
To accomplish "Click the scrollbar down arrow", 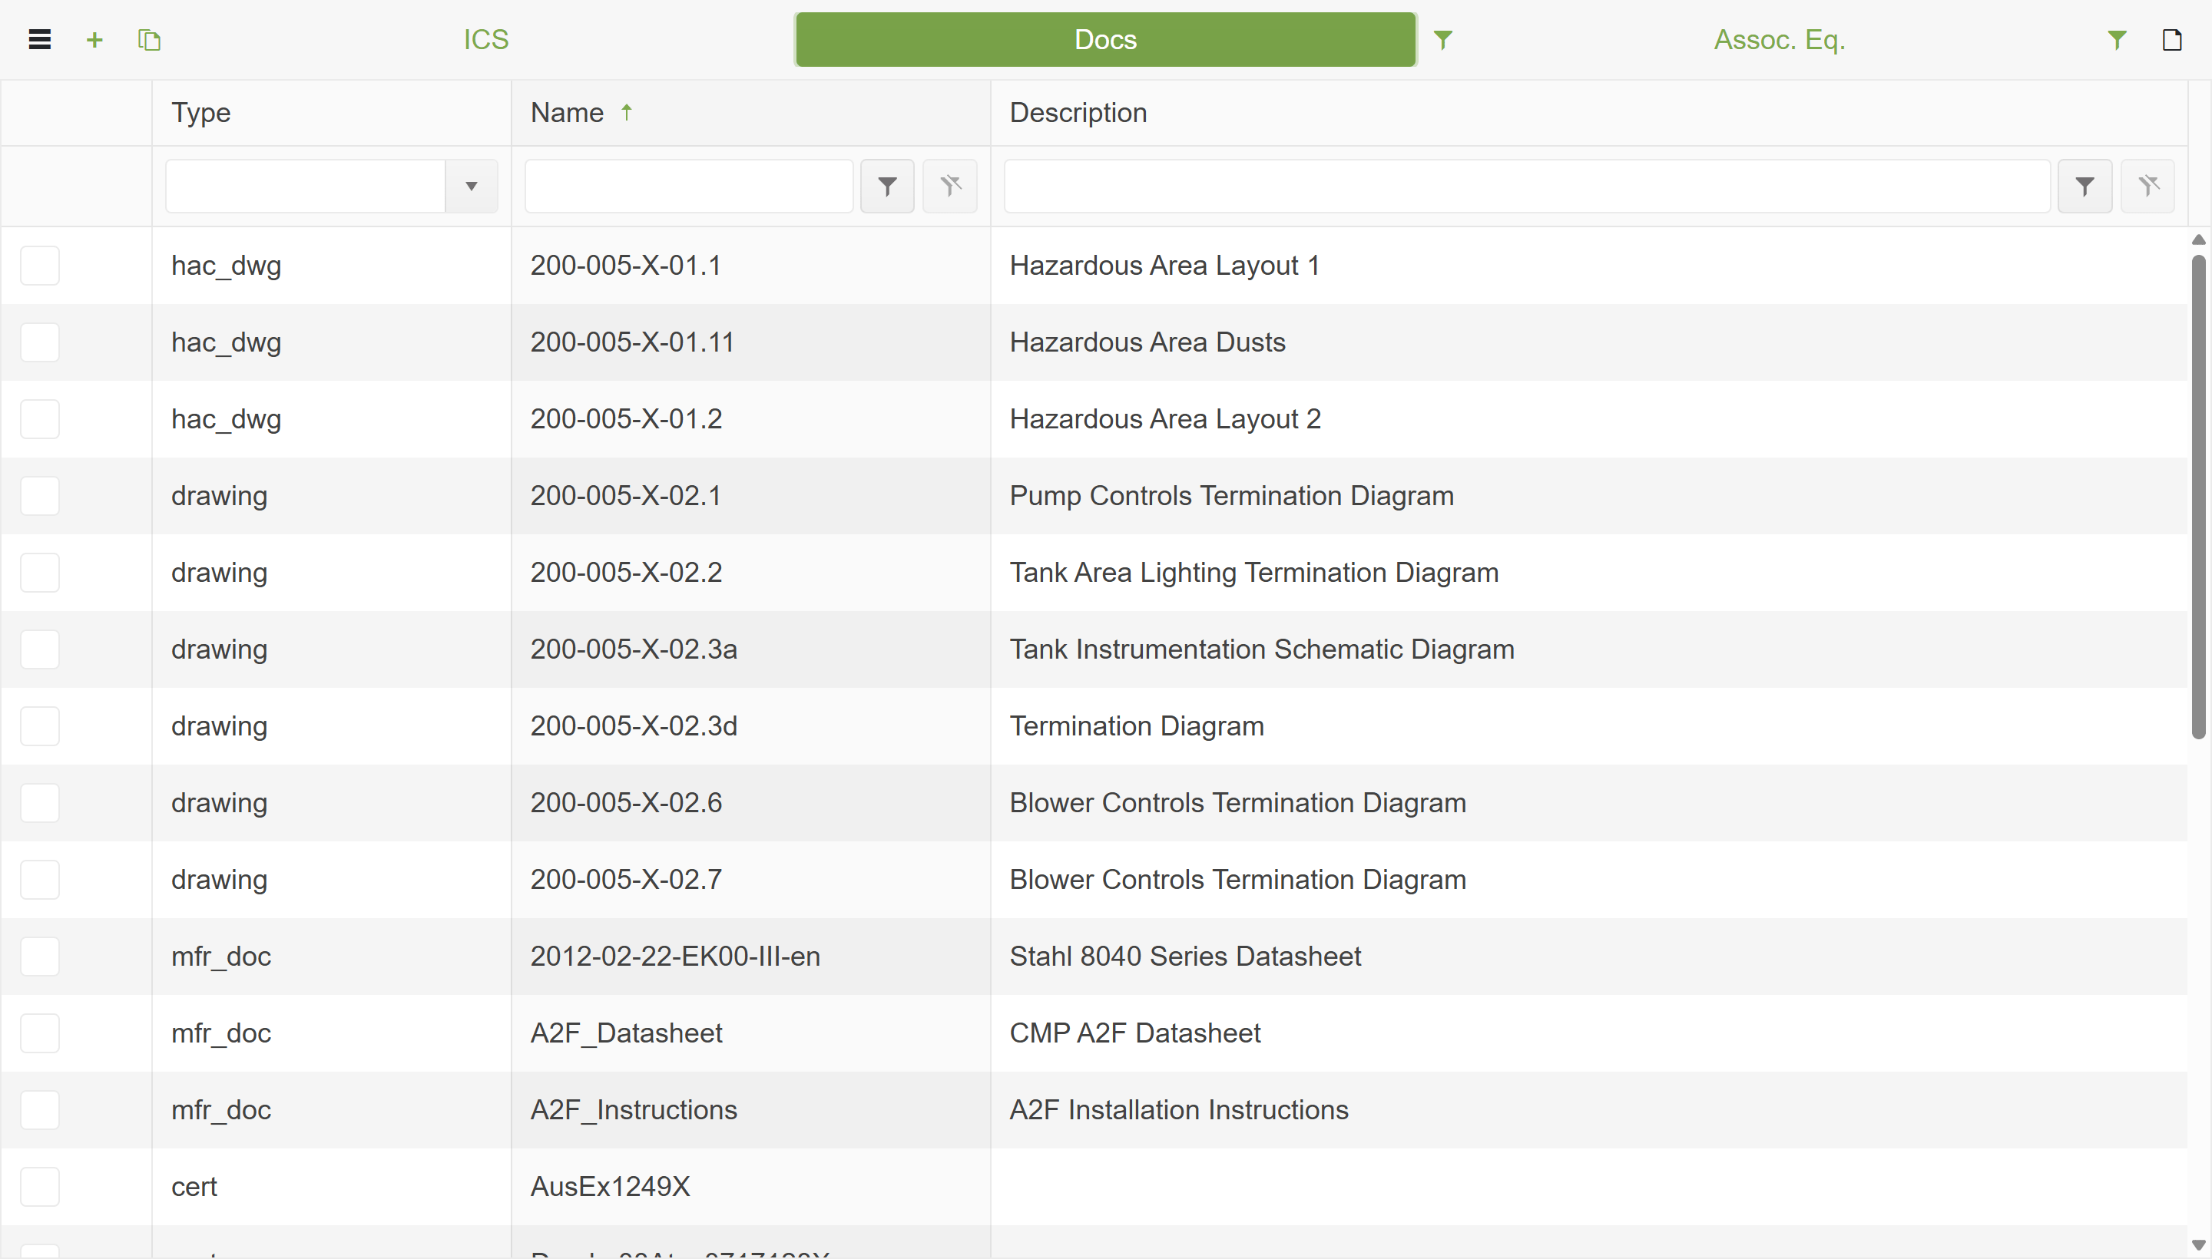I will [x=2198, y=1246].
